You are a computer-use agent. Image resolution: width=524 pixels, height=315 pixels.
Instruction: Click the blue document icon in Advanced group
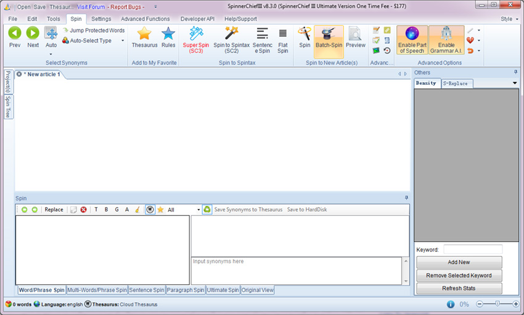(387, 41)
